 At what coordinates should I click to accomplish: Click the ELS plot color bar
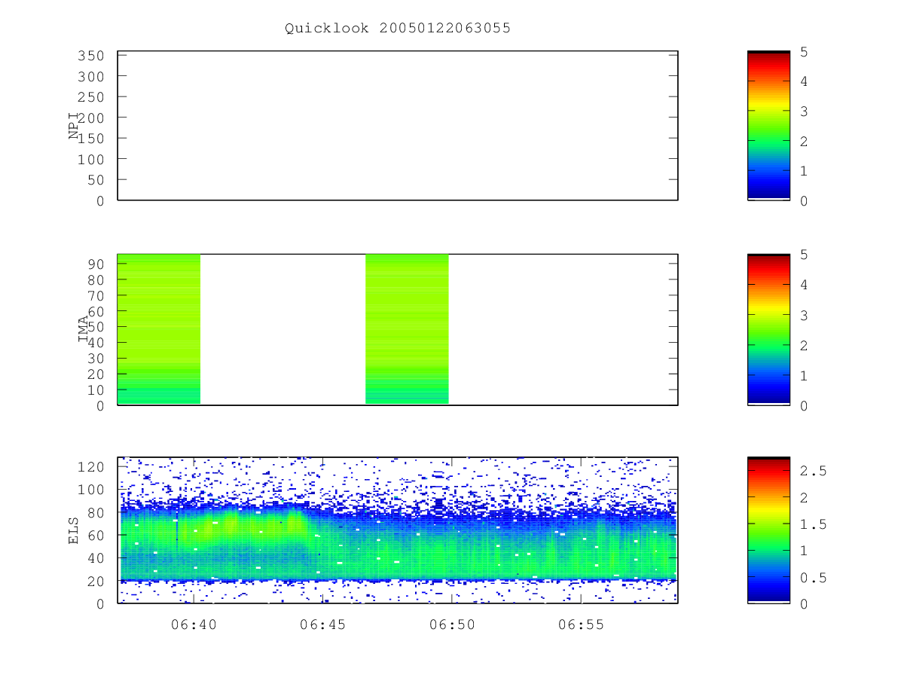point(768,530)
